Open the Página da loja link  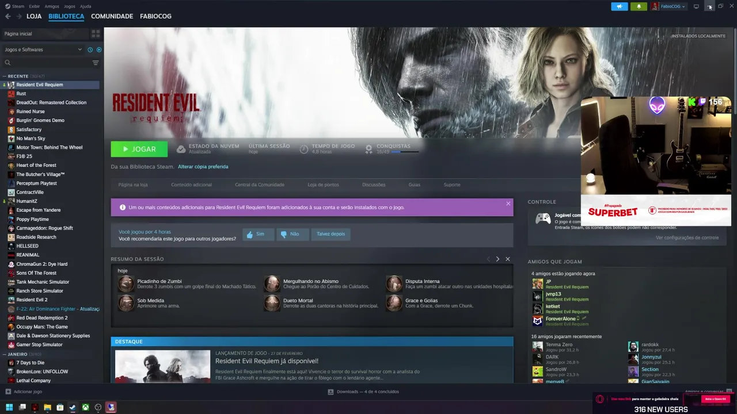pos(133,185)
